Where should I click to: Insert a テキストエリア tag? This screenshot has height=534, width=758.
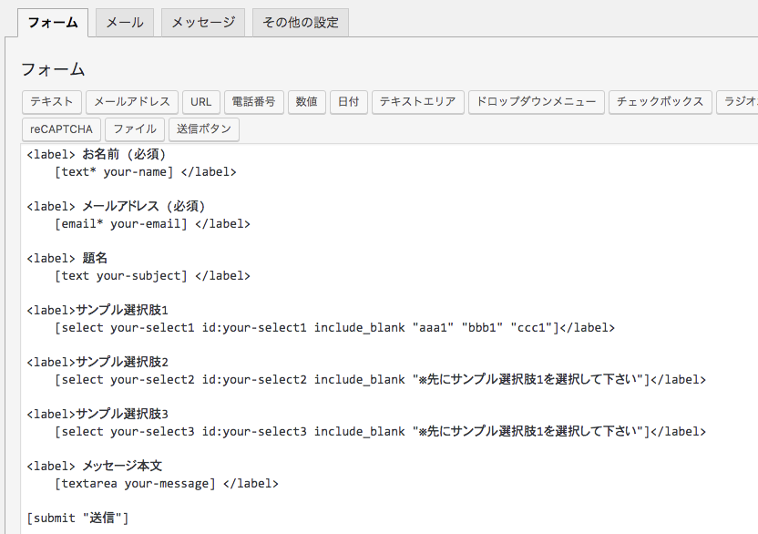click(417, 101)
